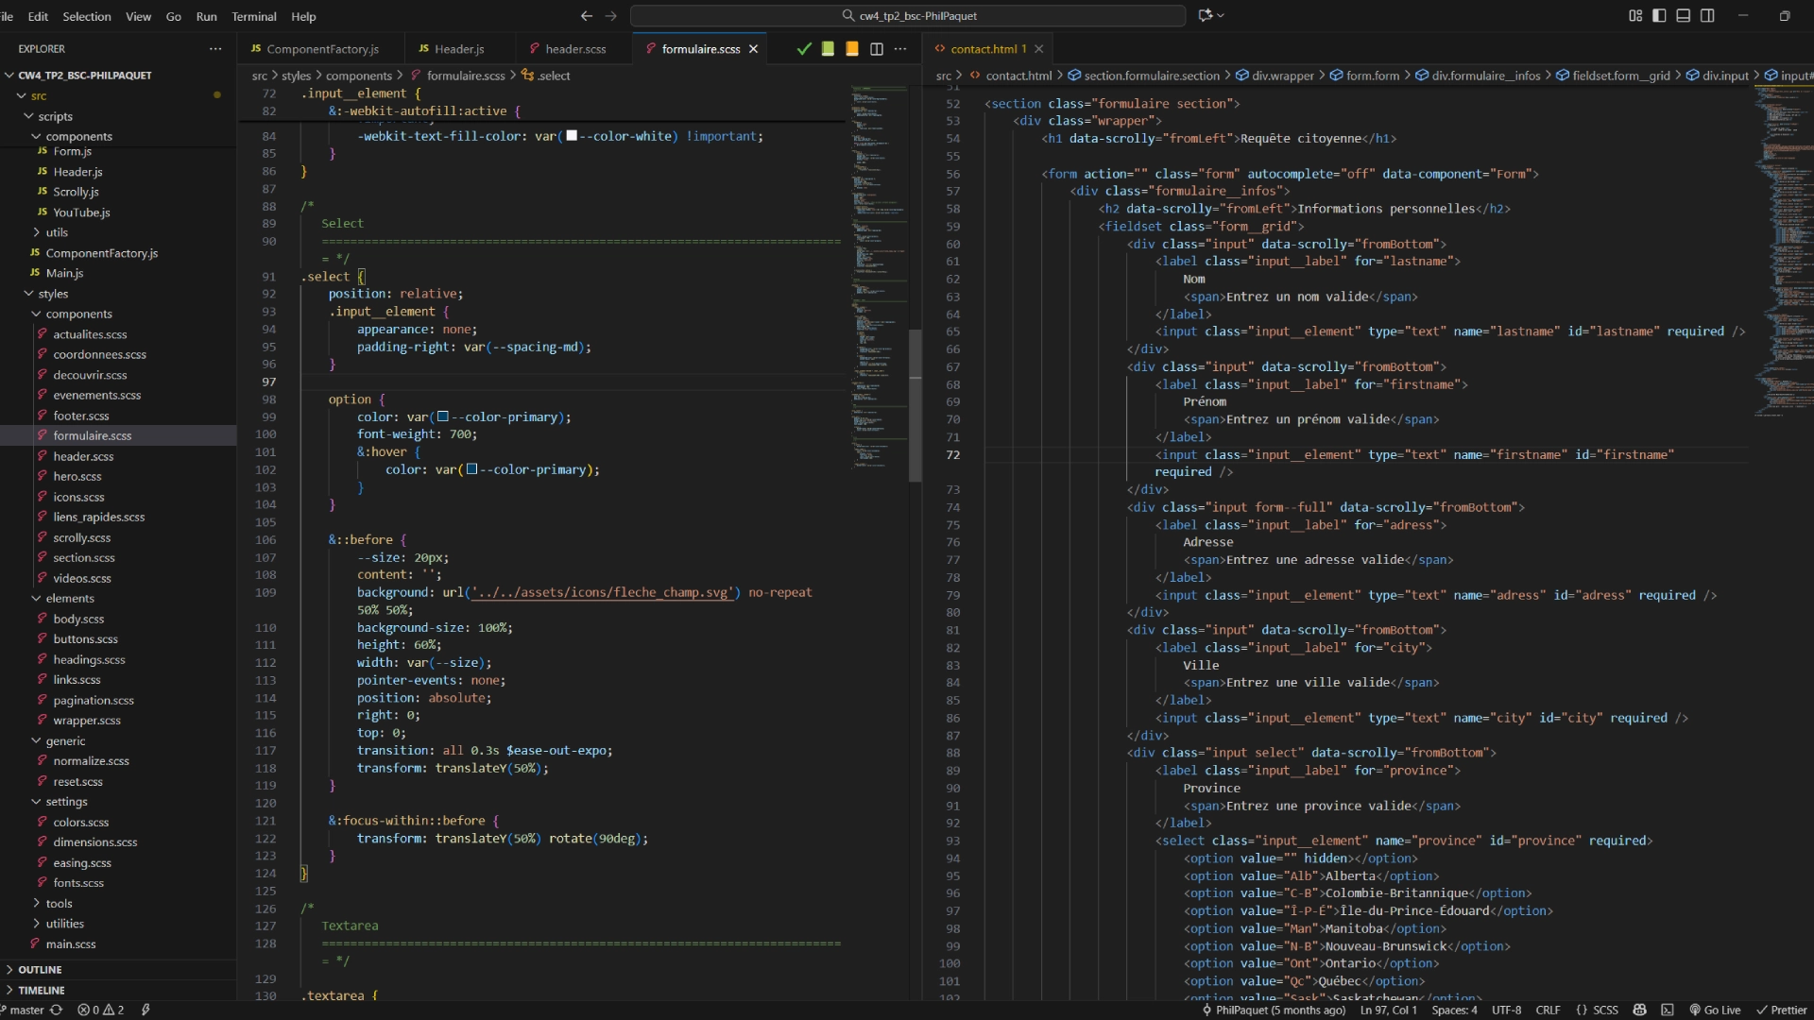Open the Explorer views and more actions menu
Viewport: 1814px width, 1020px height.
coord(215,49)
